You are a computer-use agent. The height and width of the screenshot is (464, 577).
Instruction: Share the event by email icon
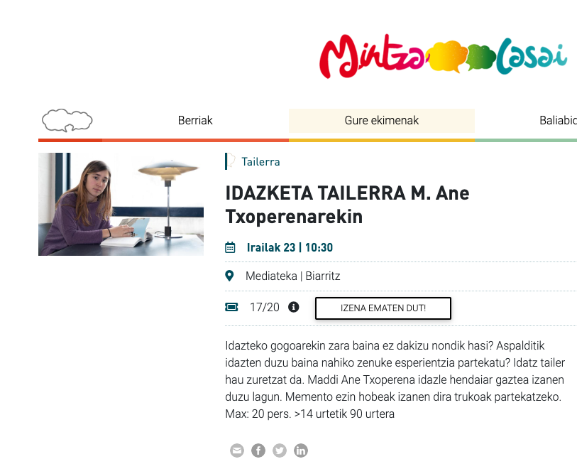237,450
